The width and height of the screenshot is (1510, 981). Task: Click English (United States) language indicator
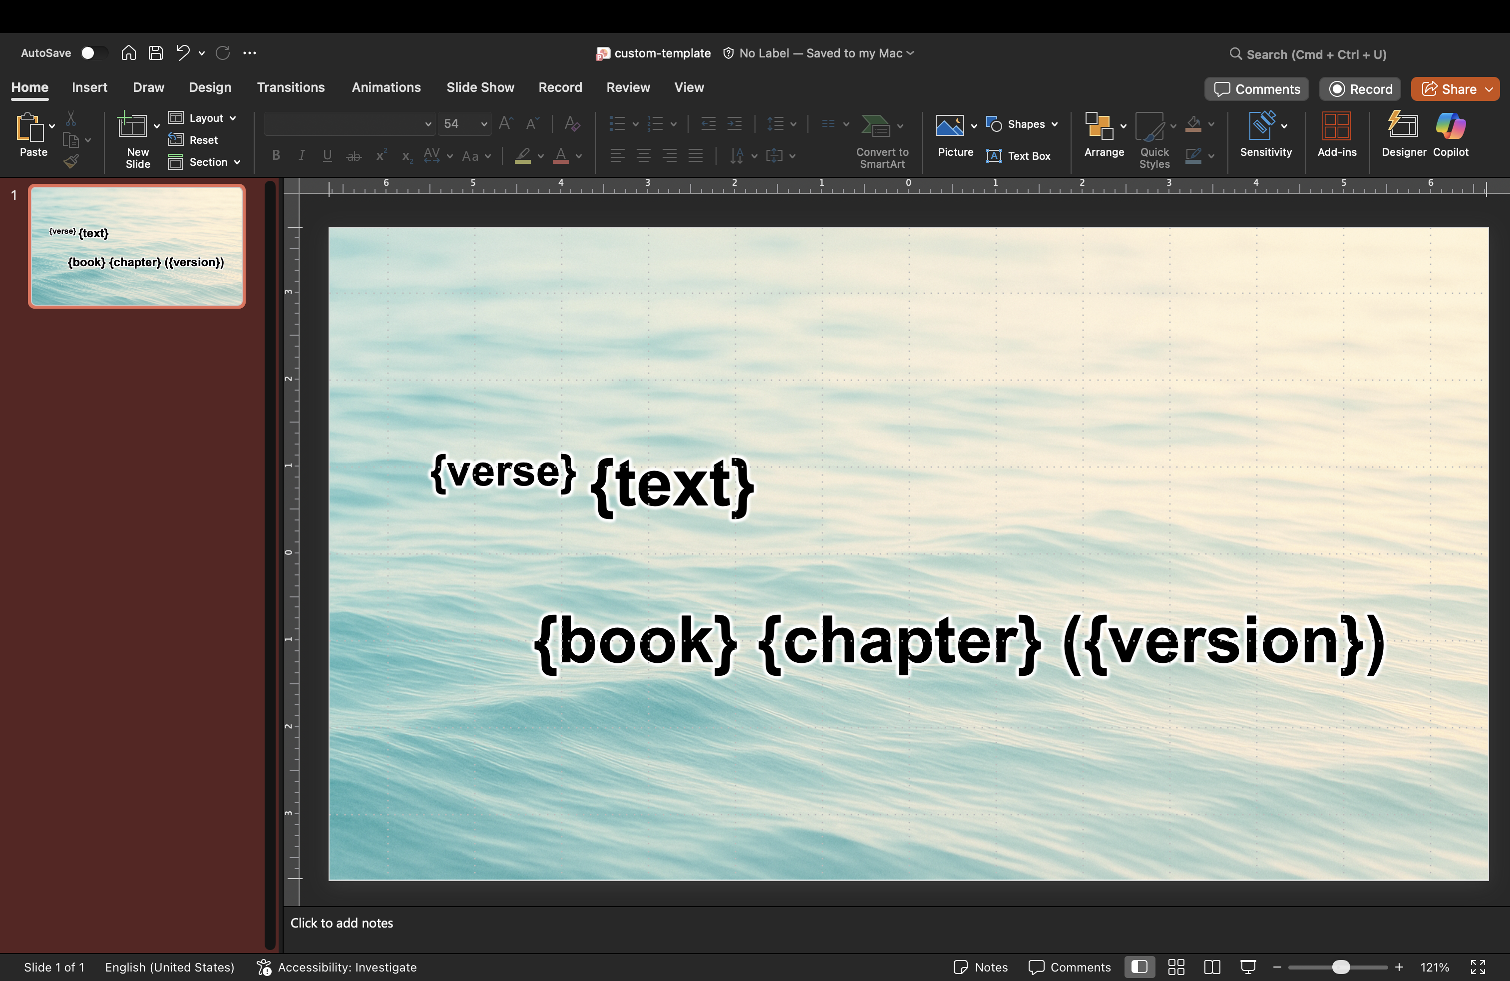169,967
